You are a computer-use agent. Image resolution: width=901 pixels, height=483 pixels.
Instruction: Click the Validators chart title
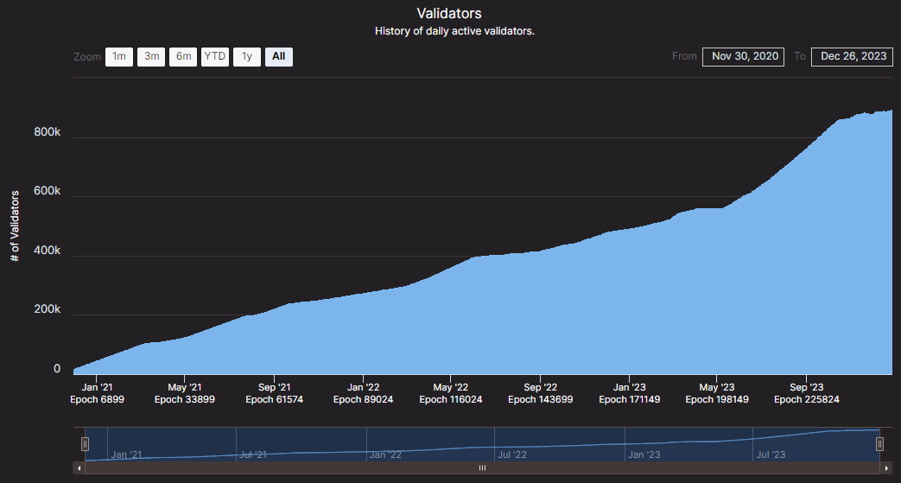(x=449, y=14)
